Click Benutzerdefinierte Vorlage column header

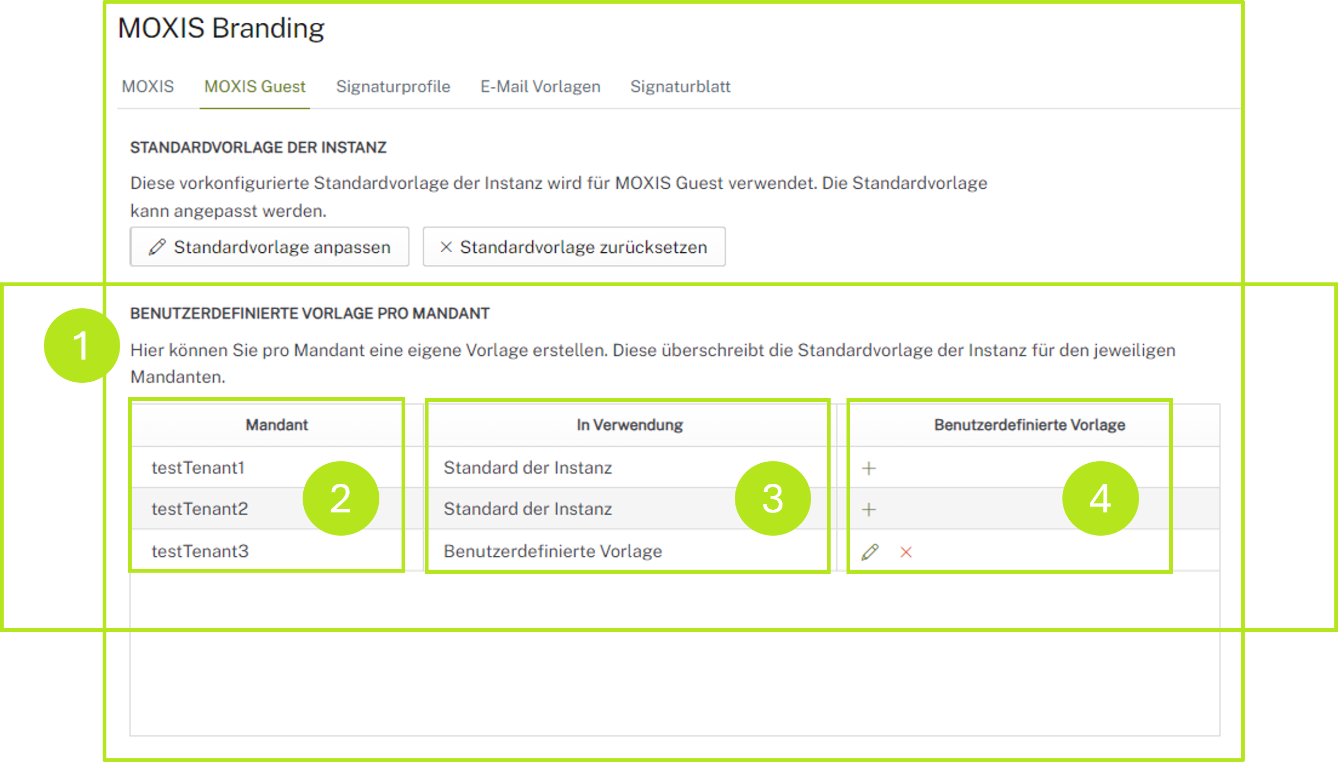(x=1029, y=425)
